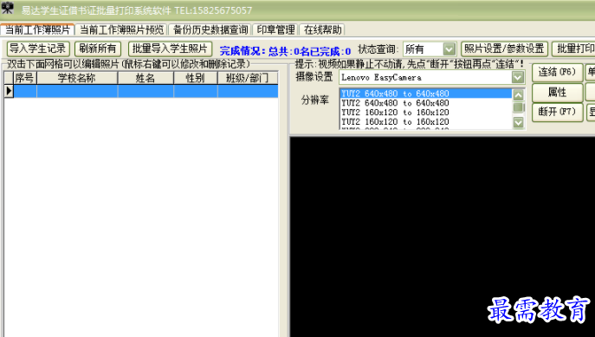
Task: Click 连结 (F6) connect button
Action: [x=557, y=72]
